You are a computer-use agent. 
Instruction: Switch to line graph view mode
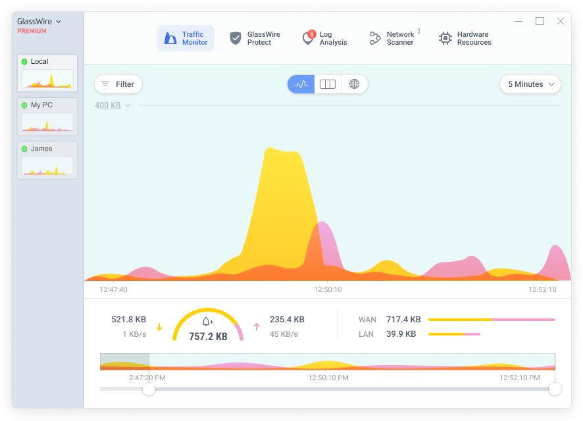[x=301, y=84]
